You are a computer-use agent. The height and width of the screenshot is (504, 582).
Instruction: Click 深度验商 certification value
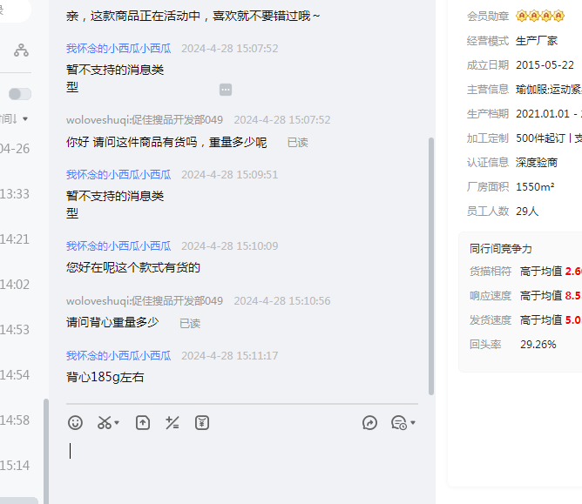tap(537, 162)
